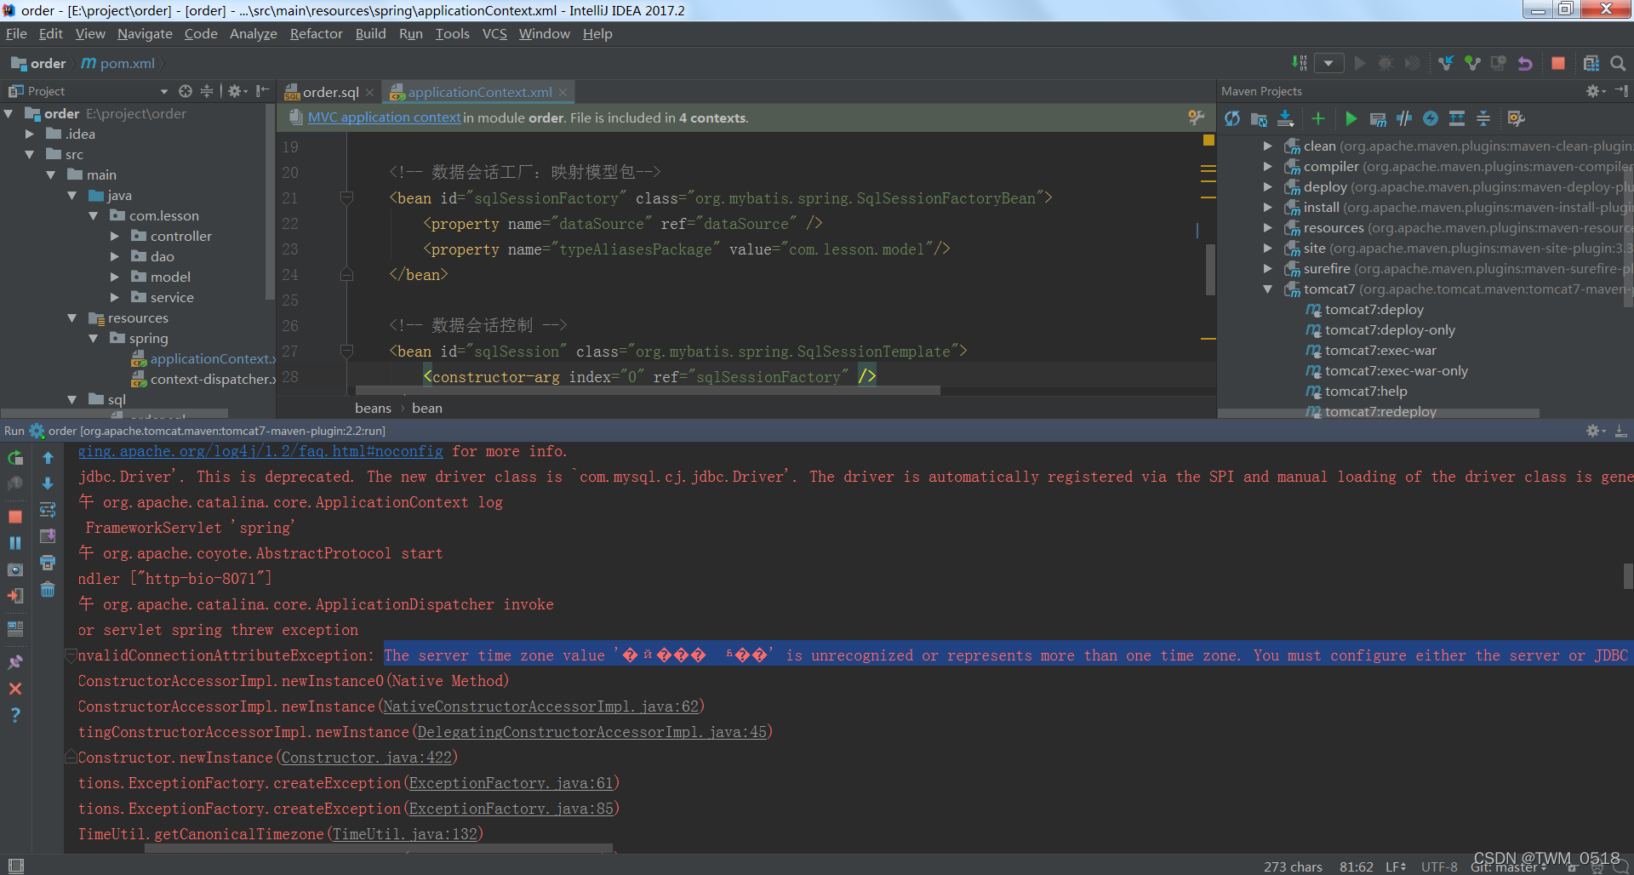This screenshot has height=875, width=1634.
Task: Close the Run tab with red X
Action: coord(15,689)
